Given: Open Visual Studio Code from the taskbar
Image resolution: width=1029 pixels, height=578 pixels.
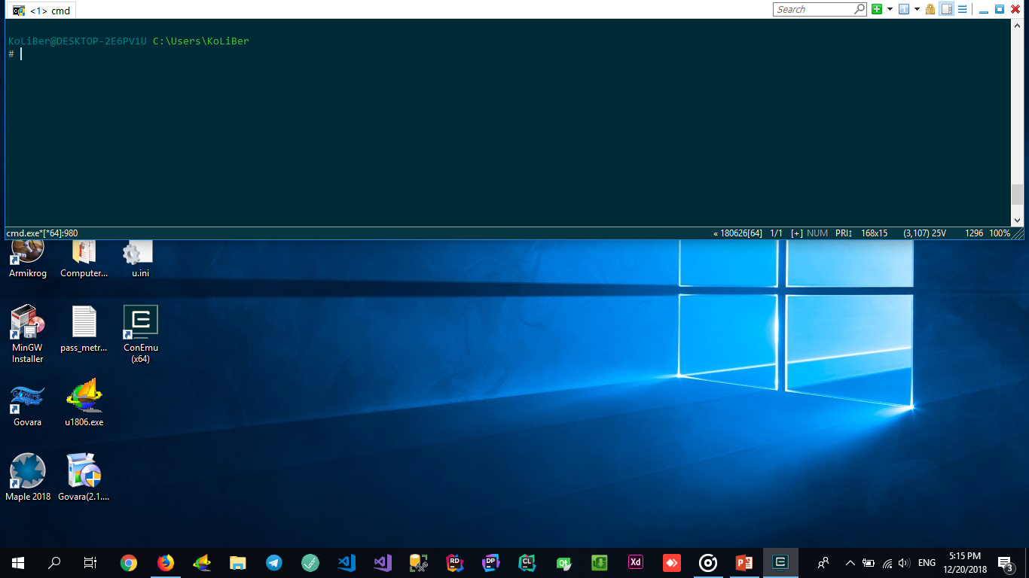Looking at the screenshot, I should [347, 562].
